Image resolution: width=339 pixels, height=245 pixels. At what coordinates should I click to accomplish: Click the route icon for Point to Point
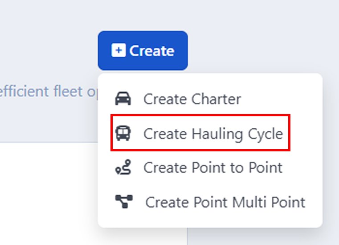[x=123, y=168]
